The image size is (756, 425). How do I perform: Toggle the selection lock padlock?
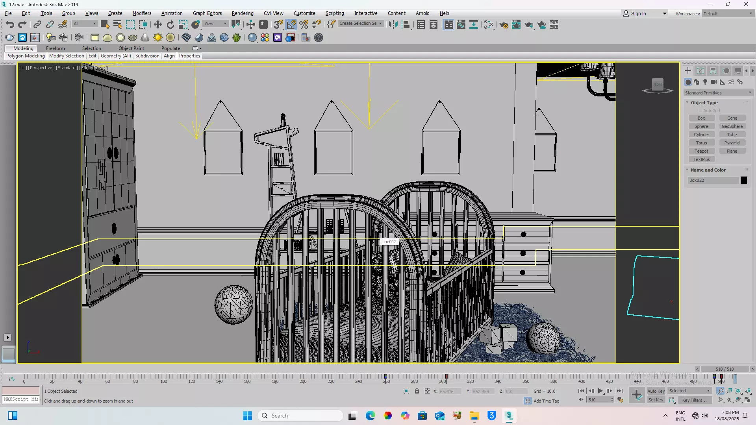[417, 391]
